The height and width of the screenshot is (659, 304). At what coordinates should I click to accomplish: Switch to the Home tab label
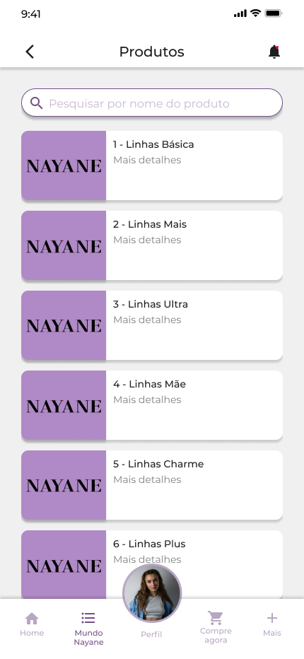(32, 633)
